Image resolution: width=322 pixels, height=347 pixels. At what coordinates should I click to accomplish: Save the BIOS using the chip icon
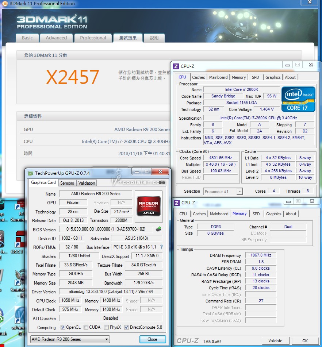(158, 229)
